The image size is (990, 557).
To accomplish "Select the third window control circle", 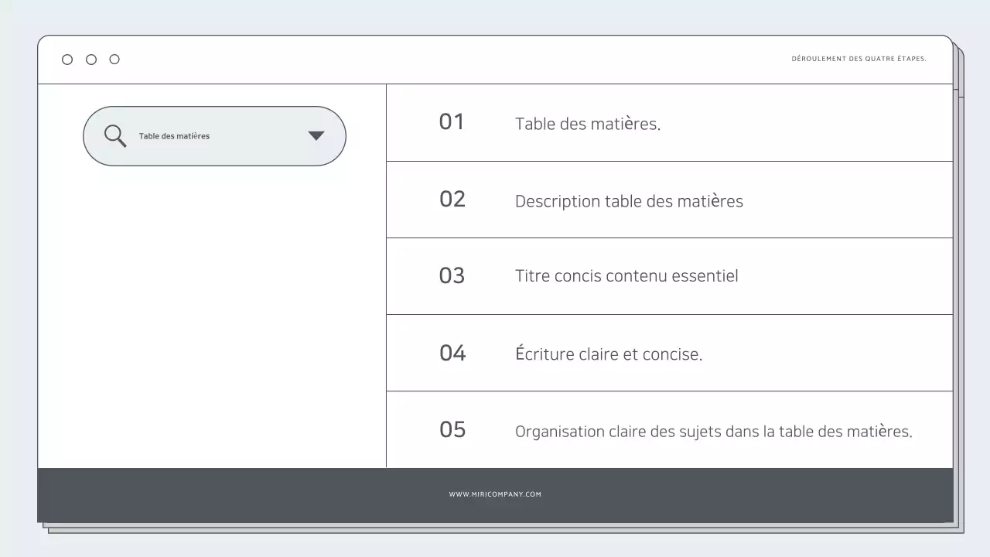I will coord(114,59).
